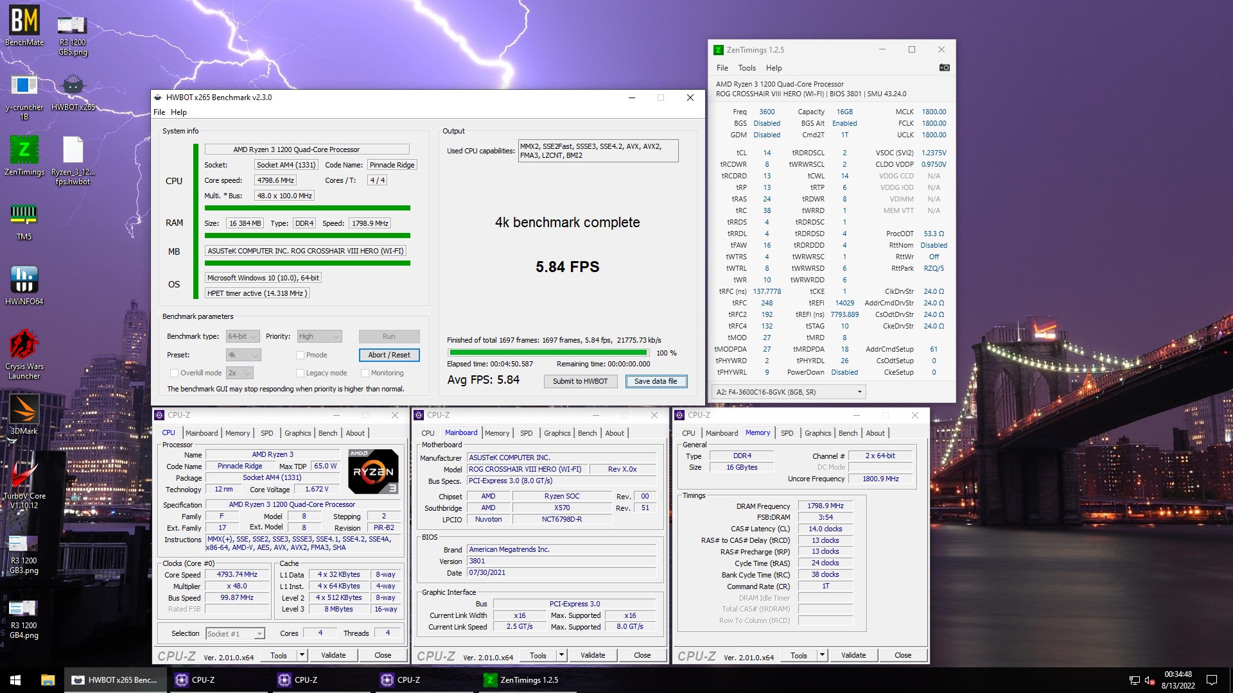Open the Benchmark type 64-bit dropdown
The image size is (1233, 693).
pos(243,336)
